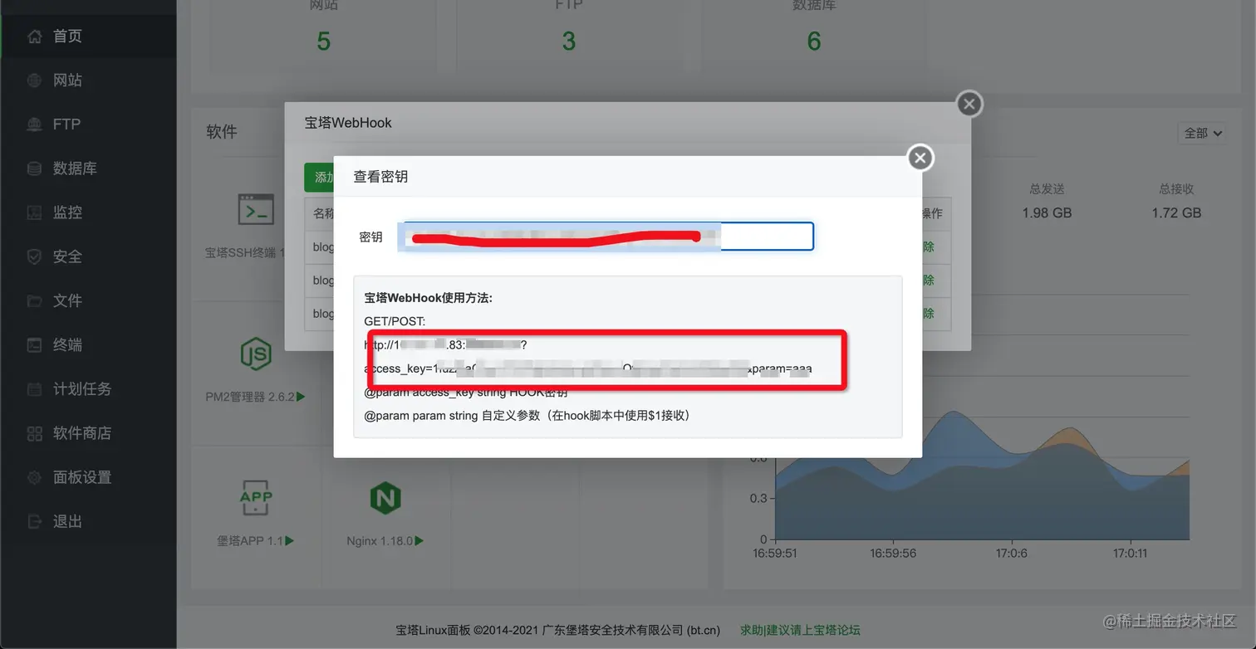This screenshot has width=1256, height=649.
Task: Click the database icon beside 数据库
Action: coord(34,168)
